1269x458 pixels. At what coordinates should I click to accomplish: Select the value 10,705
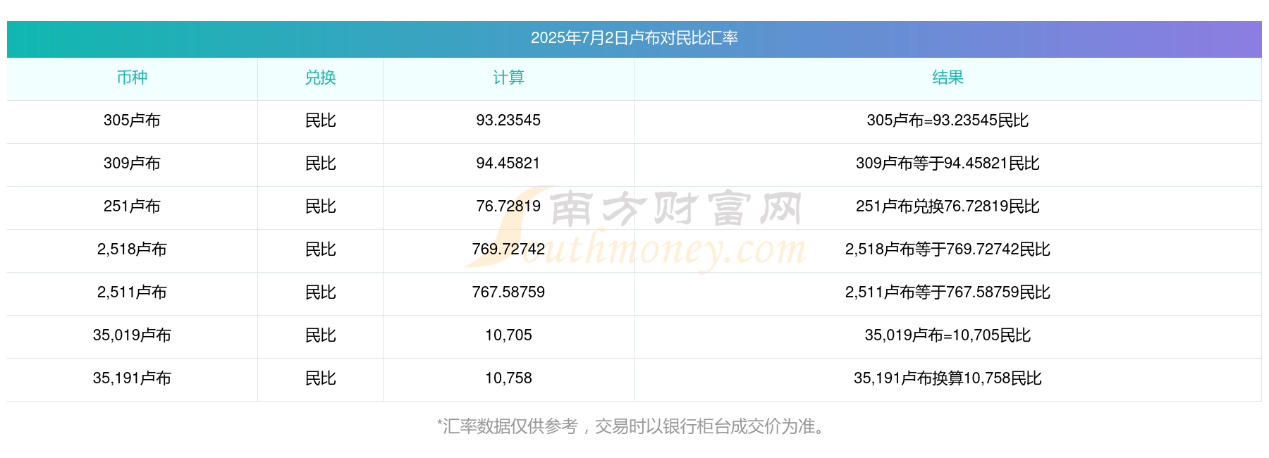tap(508, 335)
